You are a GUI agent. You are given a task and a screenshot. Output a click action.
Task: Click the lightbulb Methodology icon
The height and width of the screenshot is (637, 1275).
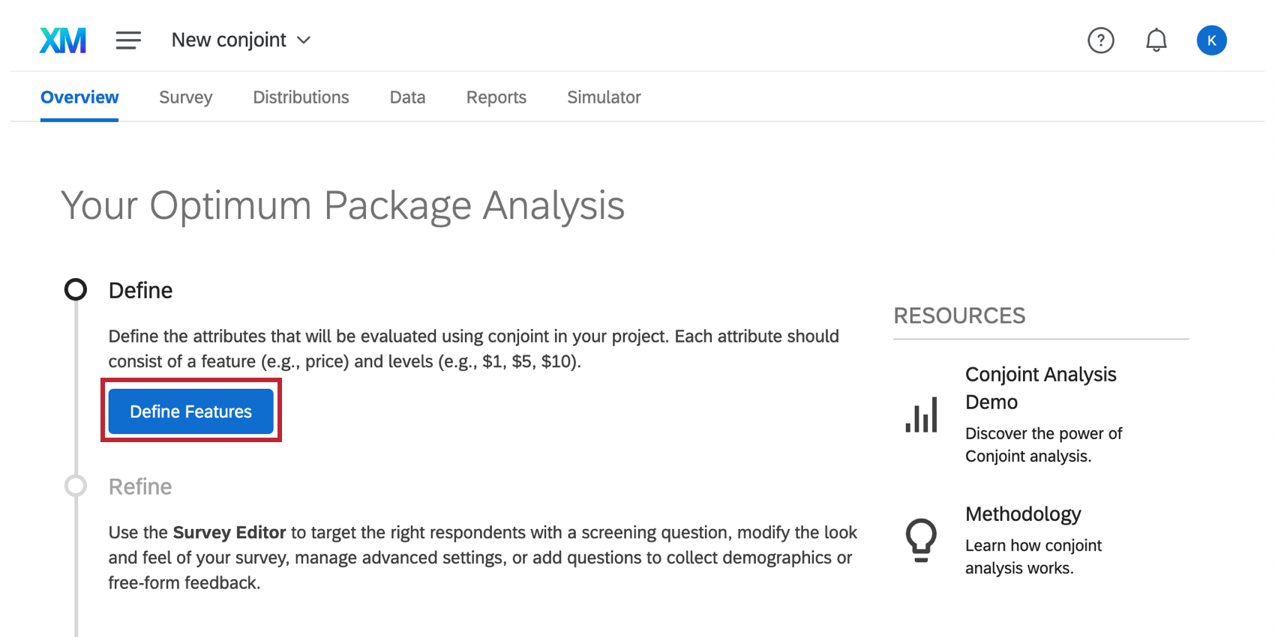[921, 540]
